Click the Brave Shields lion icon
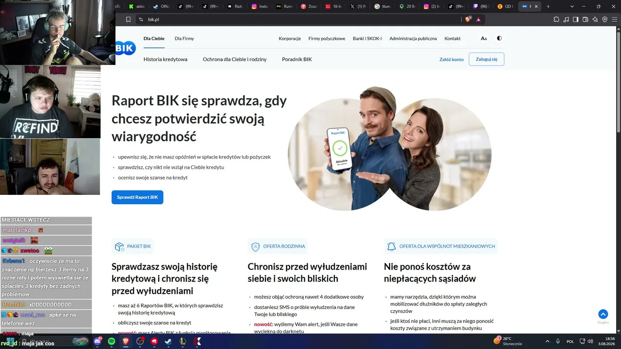 click(x=468, y=19)
